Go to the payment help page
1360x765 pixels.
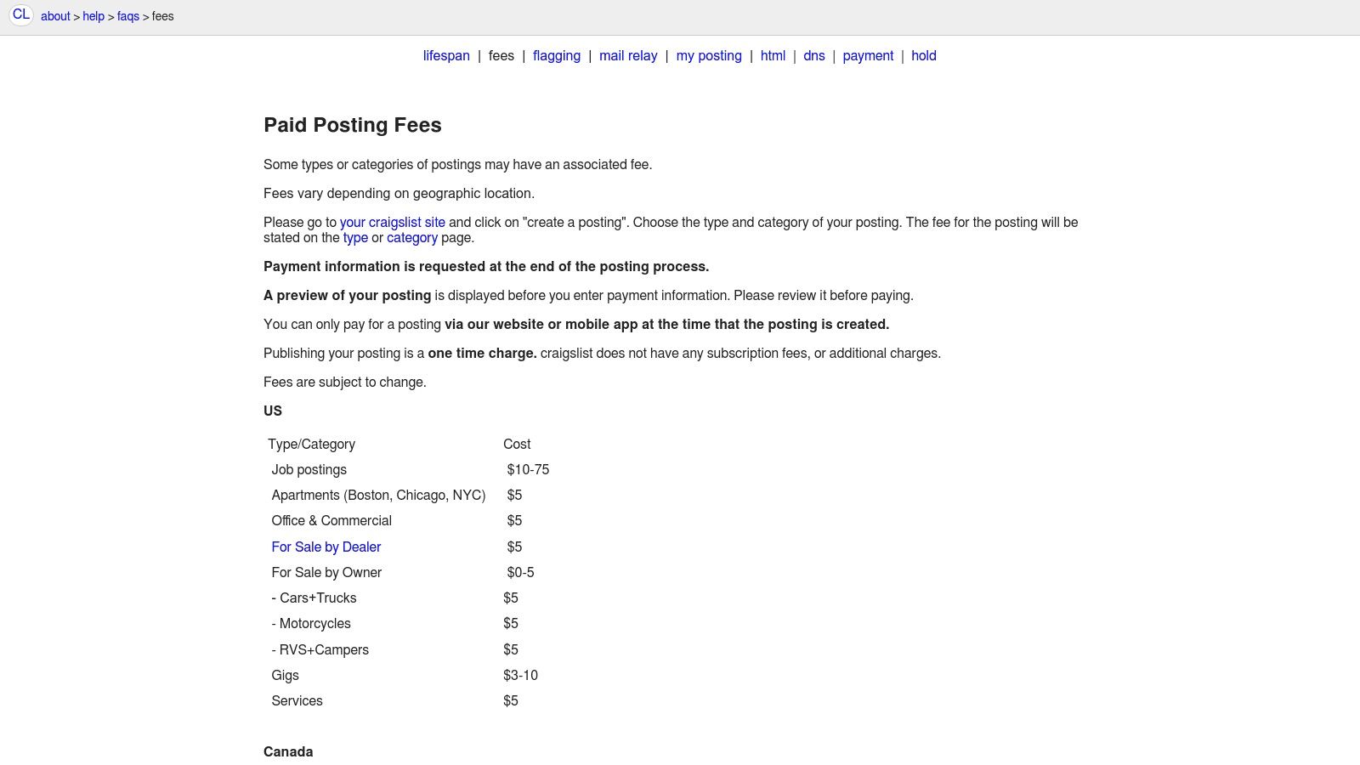point(867,55)
